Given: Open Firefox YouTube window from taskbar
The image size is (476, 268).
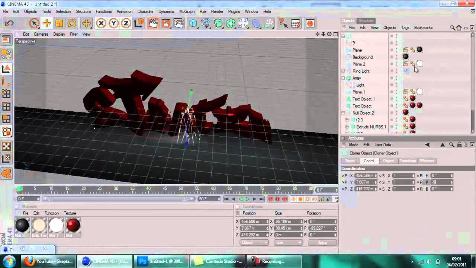Looking at the screenshot, I should [x=49, y=261].
